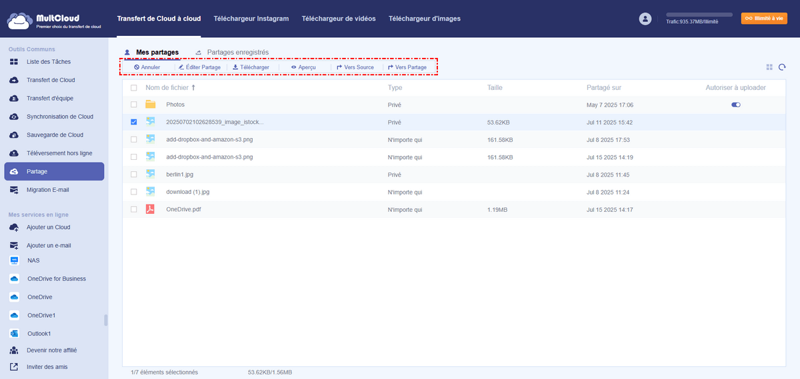Image resolution: width=800 pixels, height=379 pixels.
Task: Click the traffic usage progress bar
Action: click(x=699, y=14)
